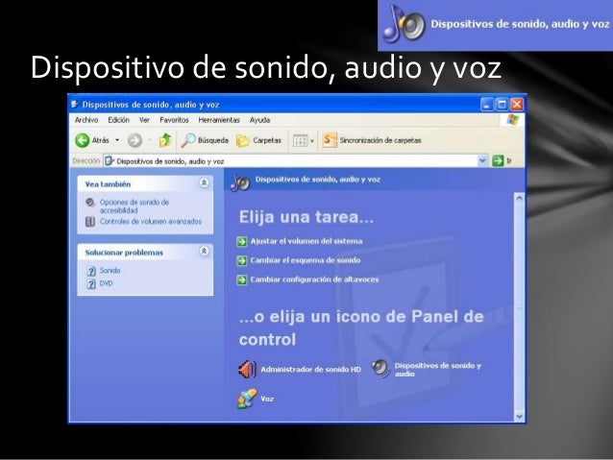
Task: Click the Dirección address field
Action: (x=290, y=161)
